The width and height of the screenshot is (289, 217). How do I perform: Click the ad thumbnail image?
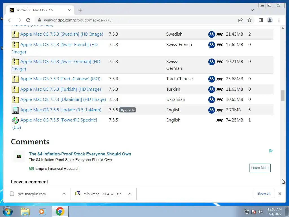pyautogui.click(x=19, y=157)
